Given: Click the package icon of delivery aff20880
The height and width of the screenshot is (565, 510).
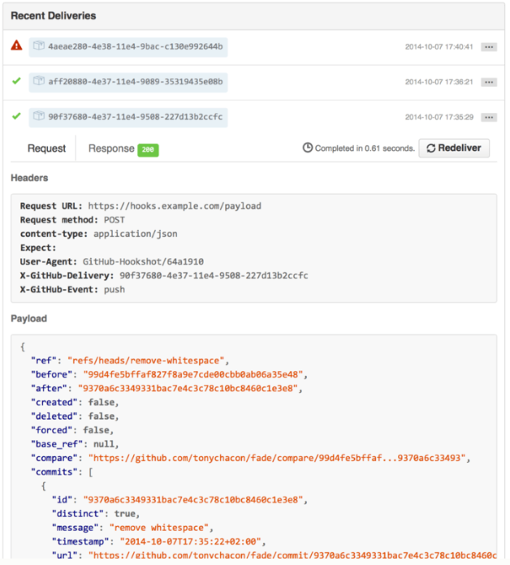Looking at the screenshot, I should 39,80.
